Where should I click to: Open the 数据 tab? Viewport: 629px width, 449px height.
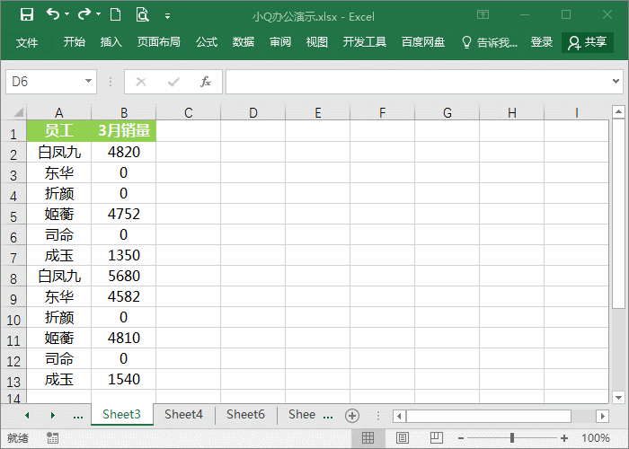[x=244, y=41]
